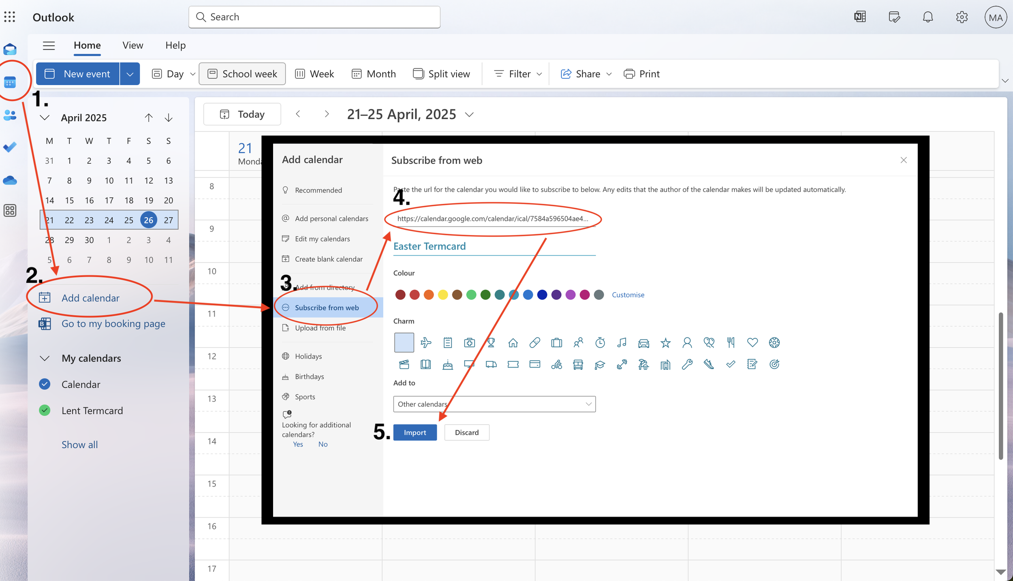1013x581 pixels.
Task: Select the graduation cap charm icon
Action: pos(600,364)
